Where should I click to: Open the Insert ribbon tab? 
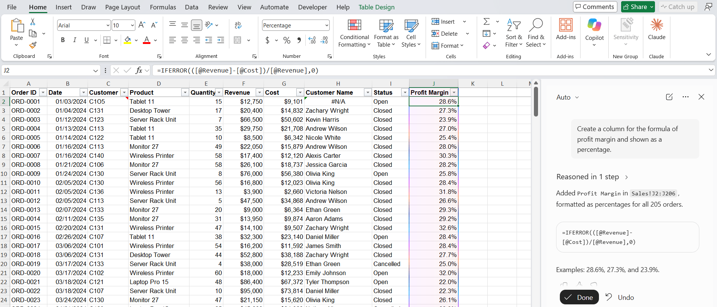coord(64,7)
